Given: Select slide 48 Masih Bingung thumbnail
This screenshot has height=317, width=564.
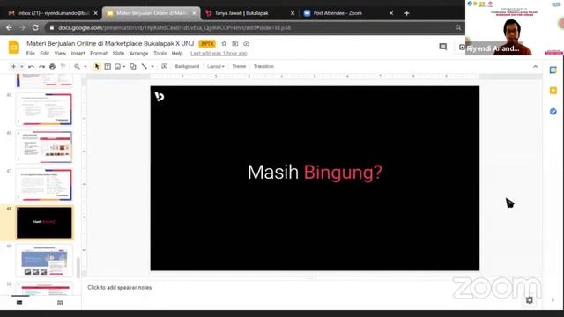Looking at the screenshot, I should pyautogui.click(x=44, y=223).
